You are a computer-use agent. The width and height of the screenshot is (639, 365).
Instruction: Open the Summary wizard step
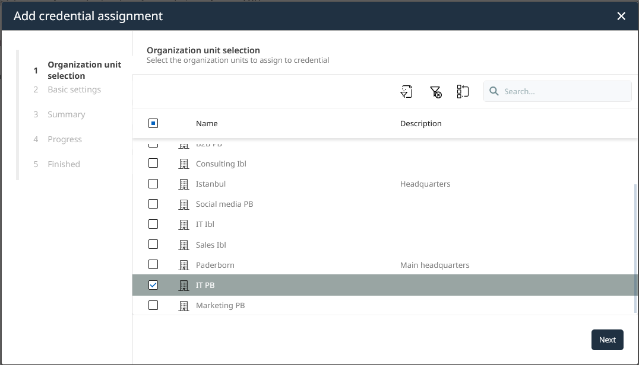pos(66,114)
